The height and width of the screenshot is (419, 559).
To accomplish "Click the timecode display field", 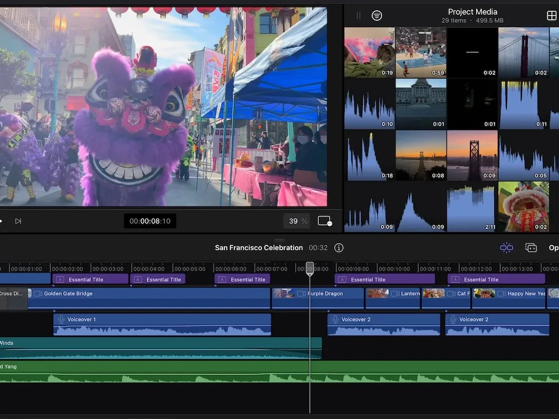I will [150, 221].
